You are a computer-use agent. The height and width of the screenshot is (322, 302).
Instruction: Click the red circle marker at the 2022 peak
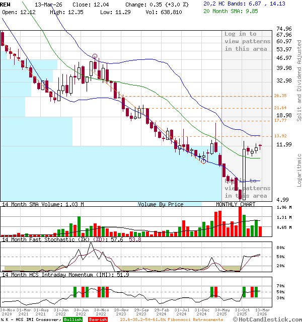coord(95,57)
